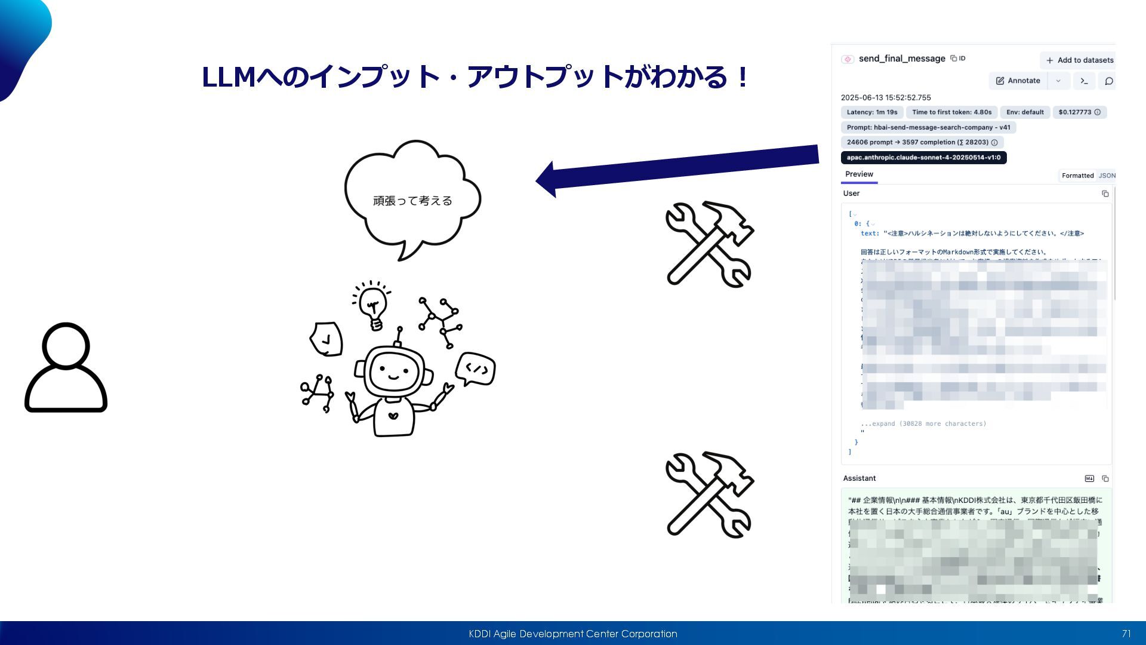Click the pink generation icon beside send_final_message
1146x645 pixels.
point(848,59)
